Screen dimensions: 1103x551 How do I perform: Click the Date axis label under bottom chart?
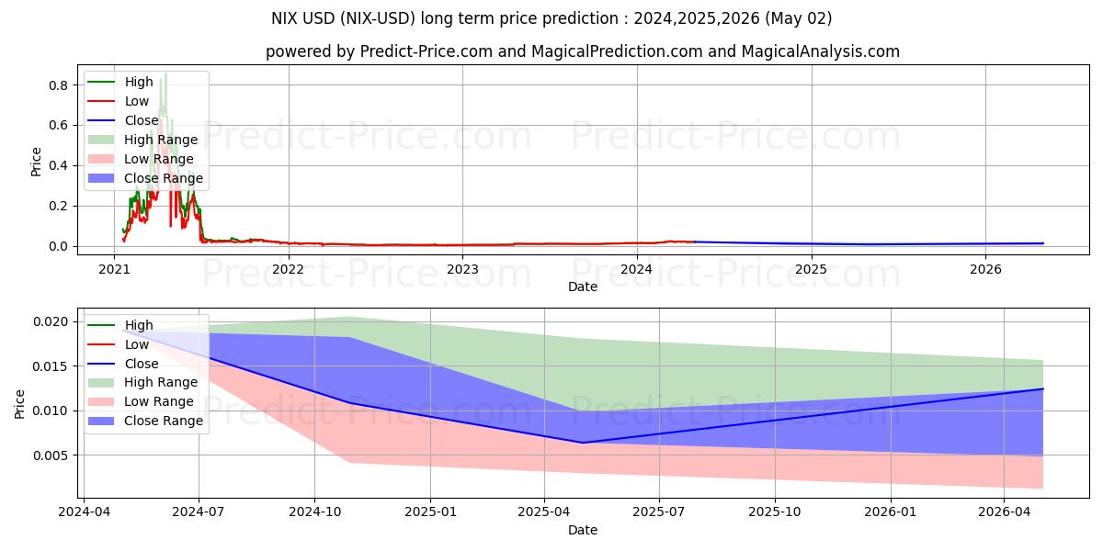pos(583,530)
